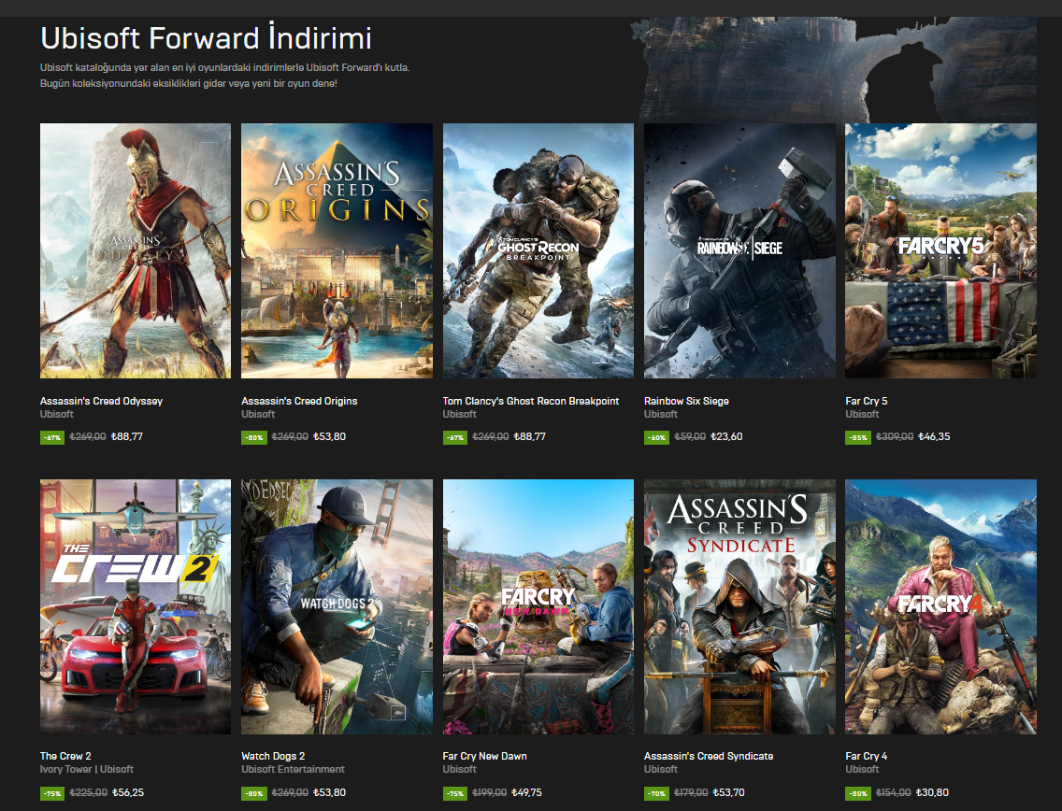1062x811 pixels.
Task: Click the crossed-out ₺225,00 price of The Crew 2
Action: point(89,792)
